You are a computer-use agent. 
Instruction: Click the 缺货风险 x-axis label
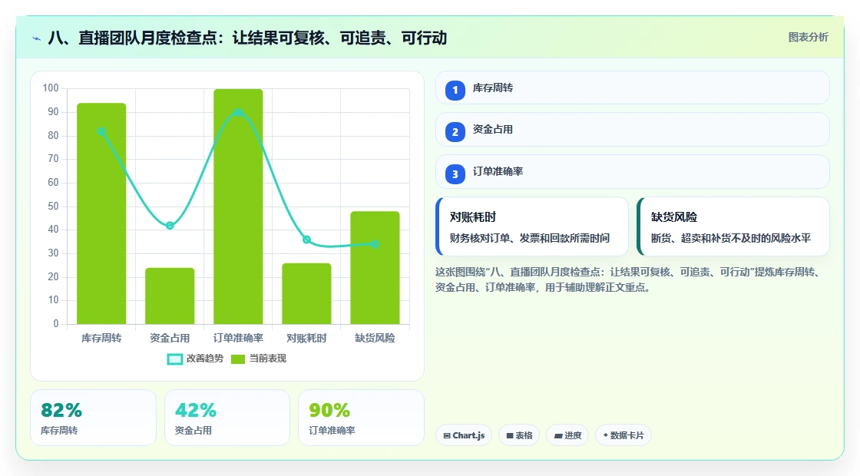click(x=375, y=339)
